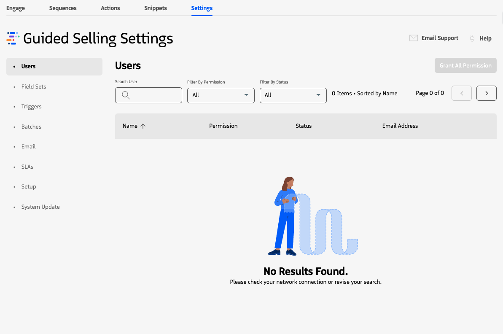Click the Grant All Permission button
503x334 pixels.
pyautogui.click(x=465, y=65)
